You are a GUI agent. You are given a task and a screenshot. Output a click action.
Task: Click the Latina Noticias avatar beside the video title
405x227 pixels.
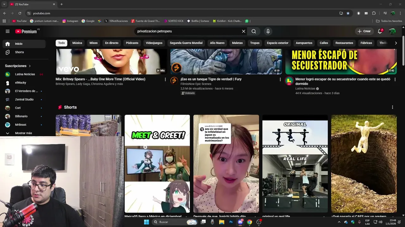click(289, 81)
